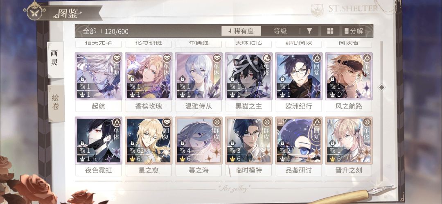Open the 夜色霓虹 card thumbnail
Image resolution: width=442 pixels, height=204 pixels.
(x=98, y=141)
